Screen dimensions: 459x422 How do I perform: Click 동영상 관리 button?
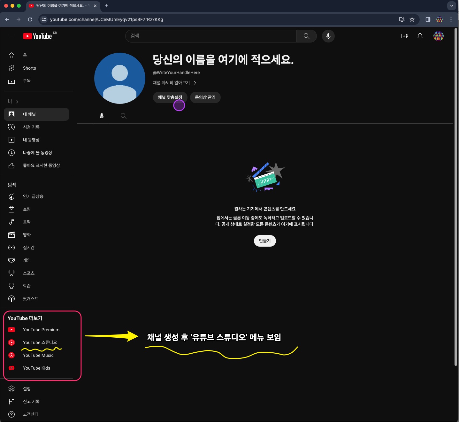205,97
